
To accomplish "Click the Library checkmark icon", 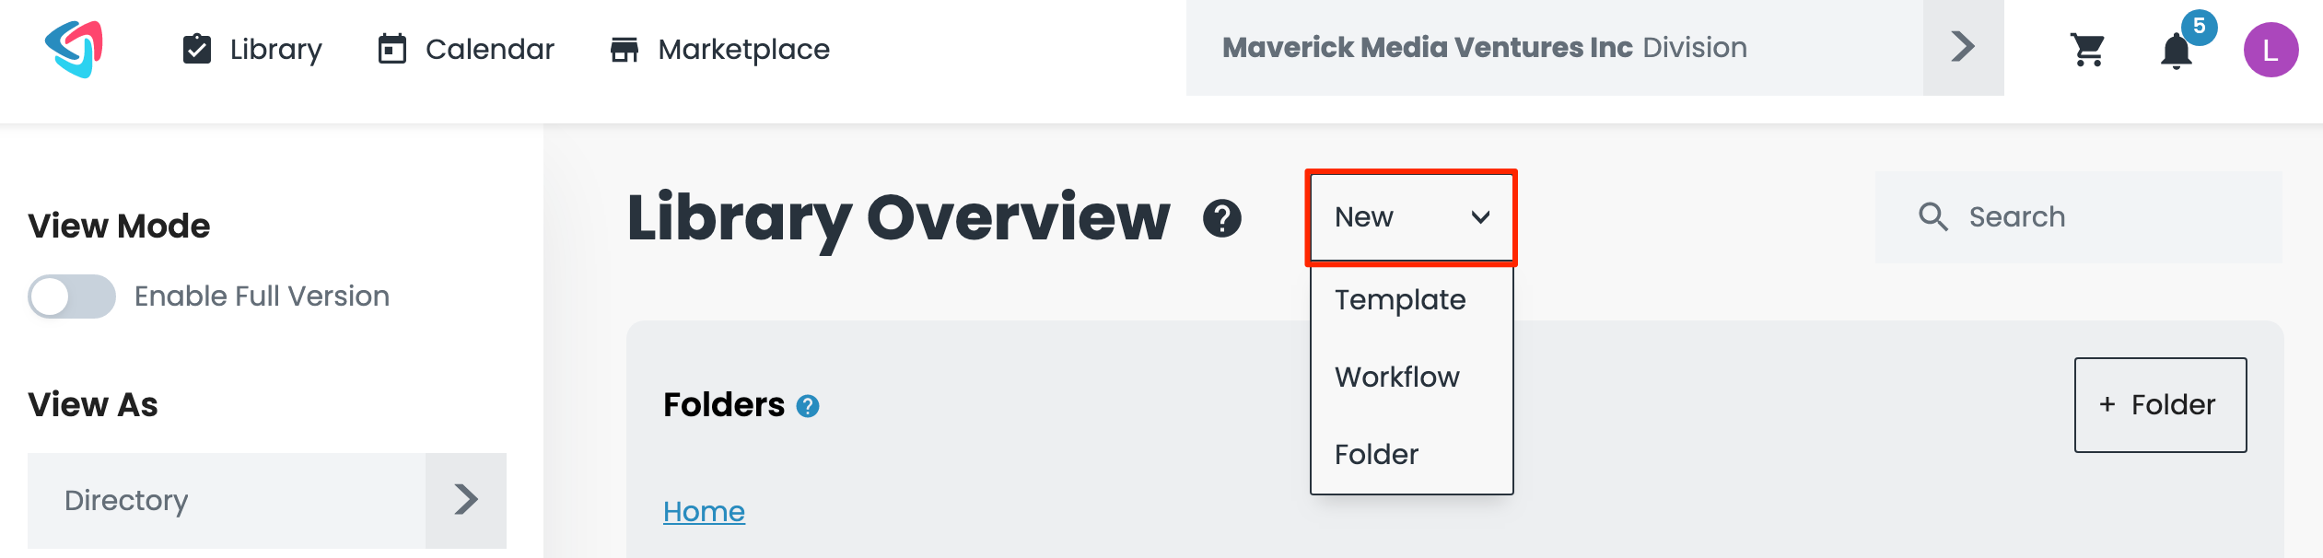I will point(197,49).
